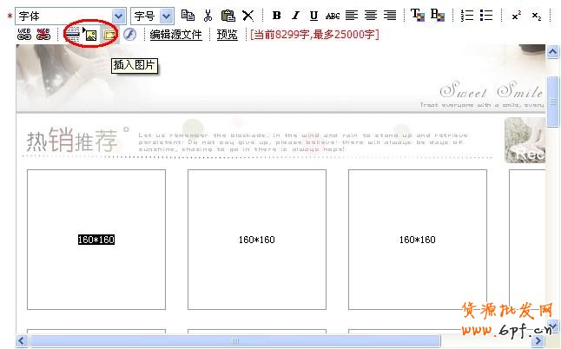
Task: Click the Insert Image icon
Action: click(91, 35)
